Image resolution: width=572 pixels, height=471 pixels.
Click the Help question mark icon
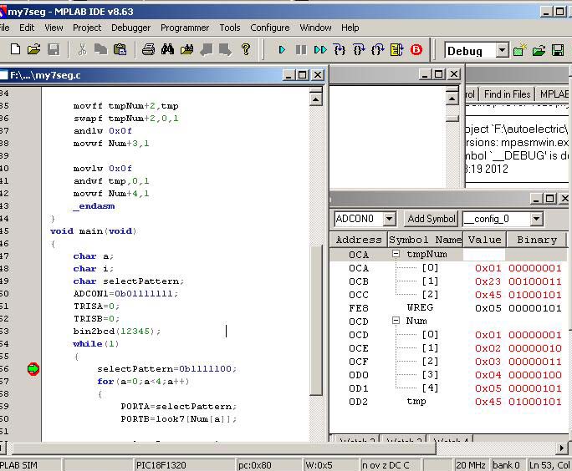(x=246, y=50)
